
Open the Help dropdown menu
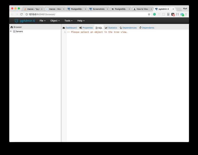click(x=81, y=21)
